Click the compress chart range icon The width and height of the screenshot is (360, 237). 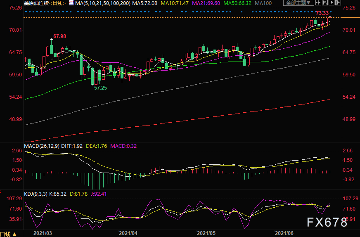click(x=325, y=2)
